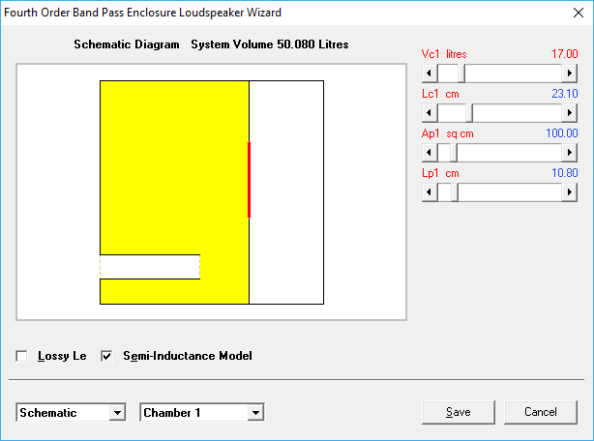Click the Vc1 litres label
The height and width of the screenshot is (441, 594).
[x=444, y=54]
